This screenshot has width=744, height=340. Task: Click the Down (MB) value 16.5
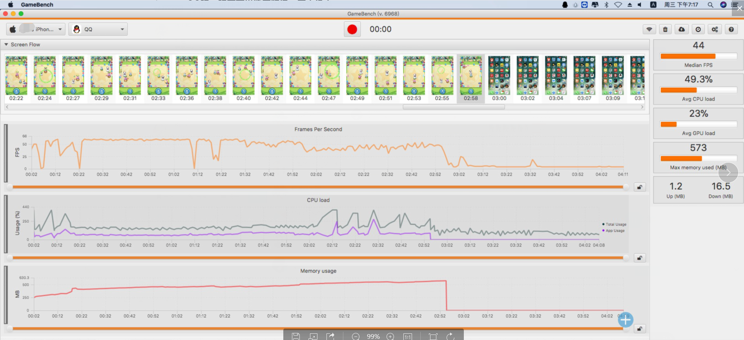pyautogui.click(x=721, y=186)
